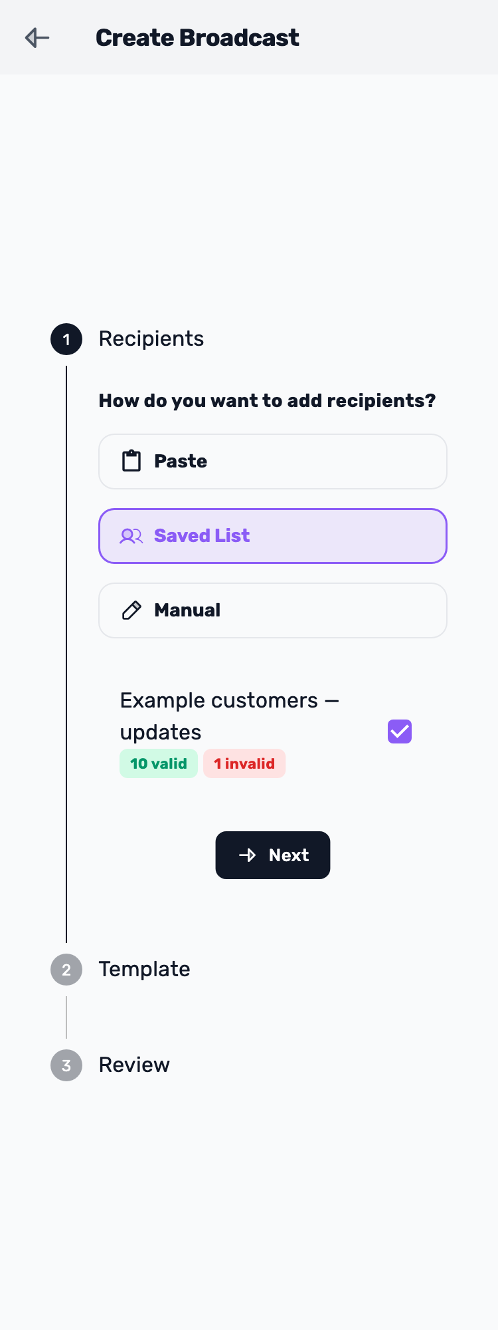Click step 3 circle for Review
This screenshot has width=498, height=1330.
(66, 1065)
